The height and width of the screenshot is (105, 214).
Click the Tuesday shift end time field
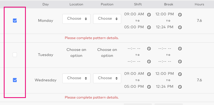[x=134, y=61]
